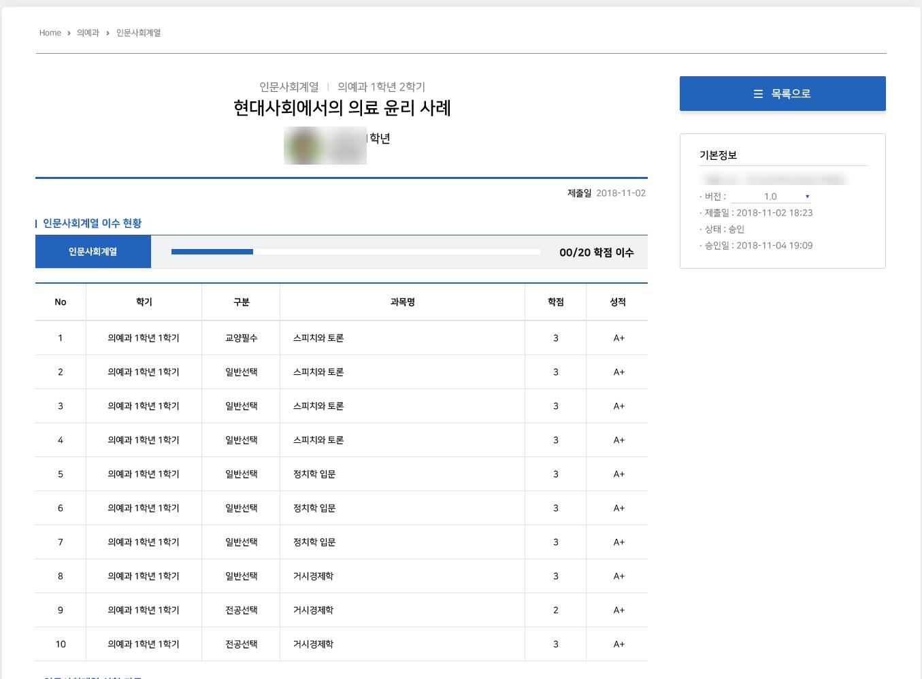
Task: Click 일반선택 in row 6
Action: point(242,508)
